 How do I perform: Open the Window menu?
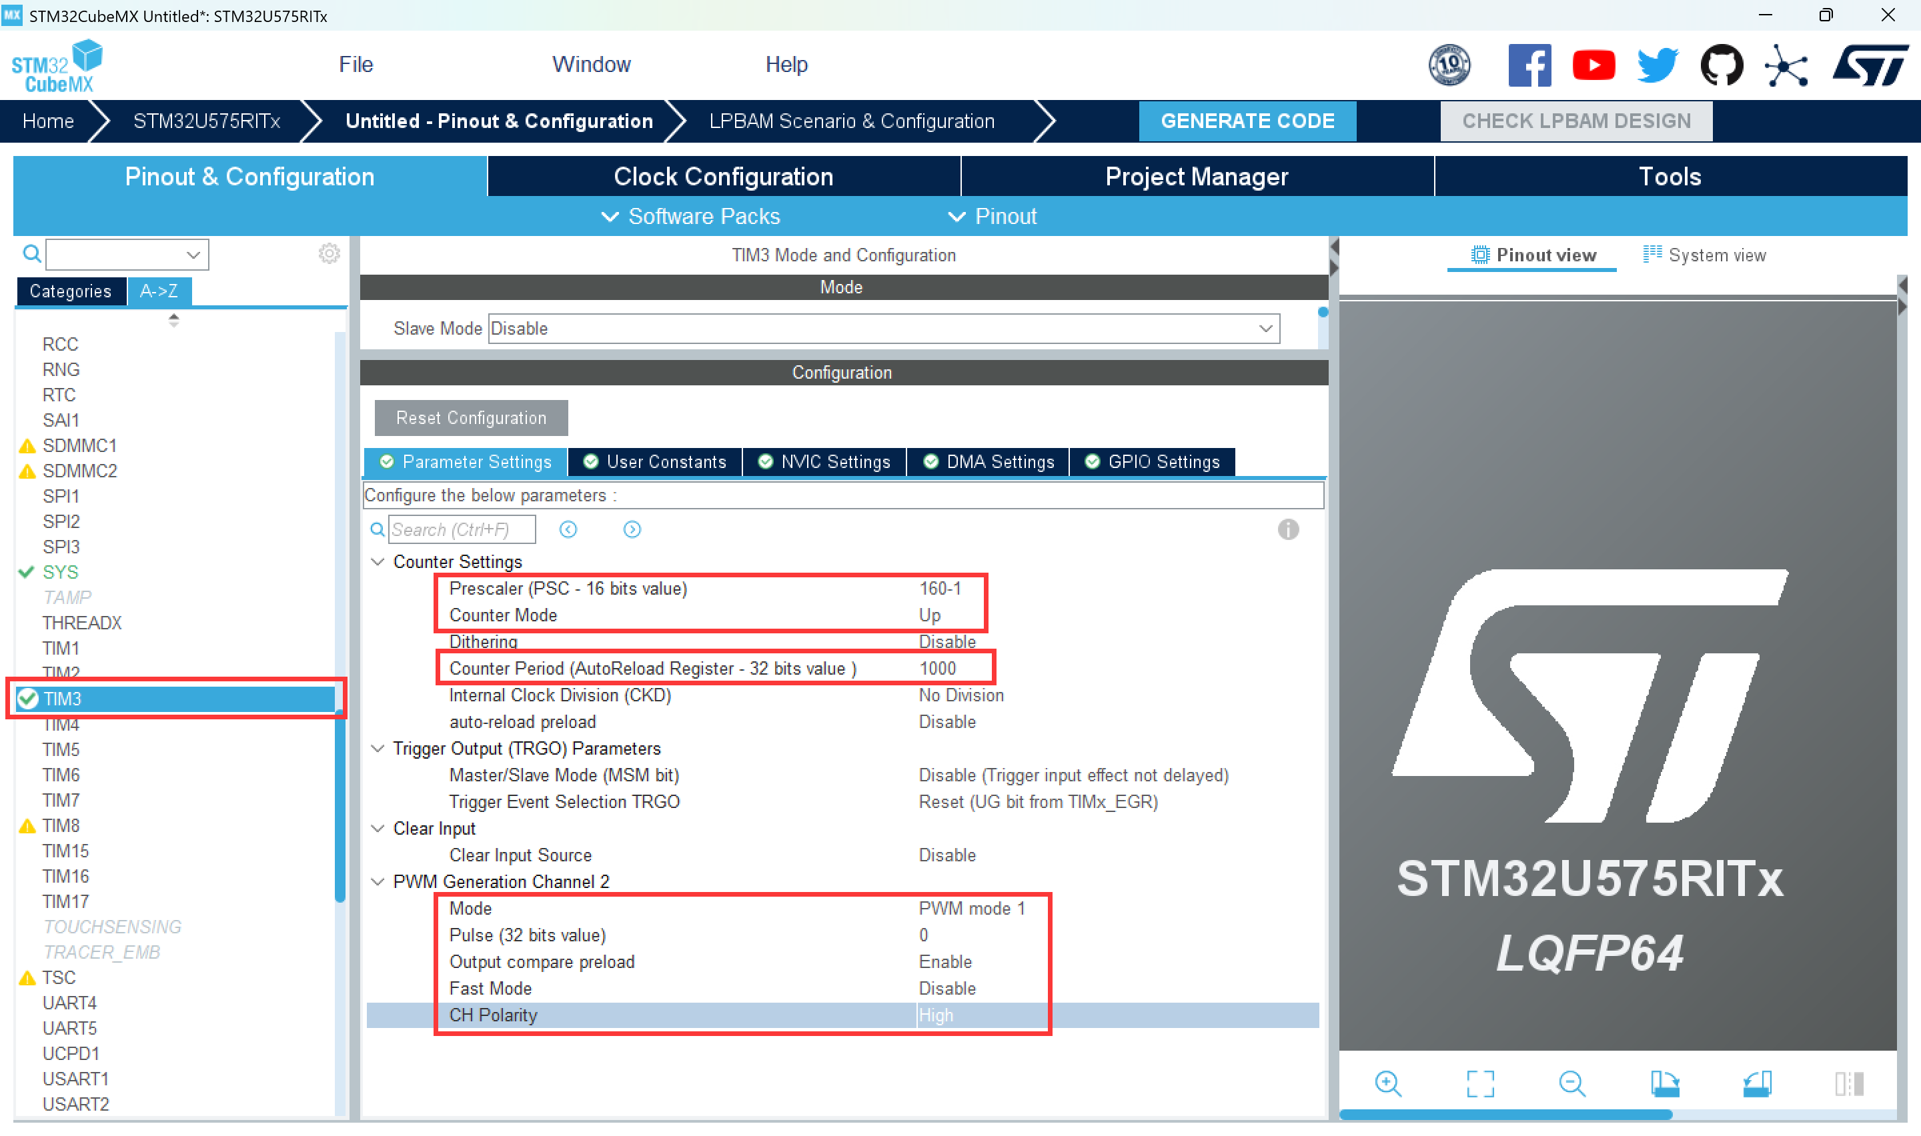point(592,64)
